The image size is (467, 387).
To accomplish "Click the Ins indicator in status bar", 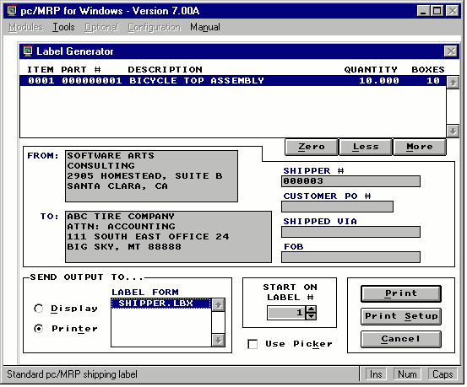I will (376, 374).
